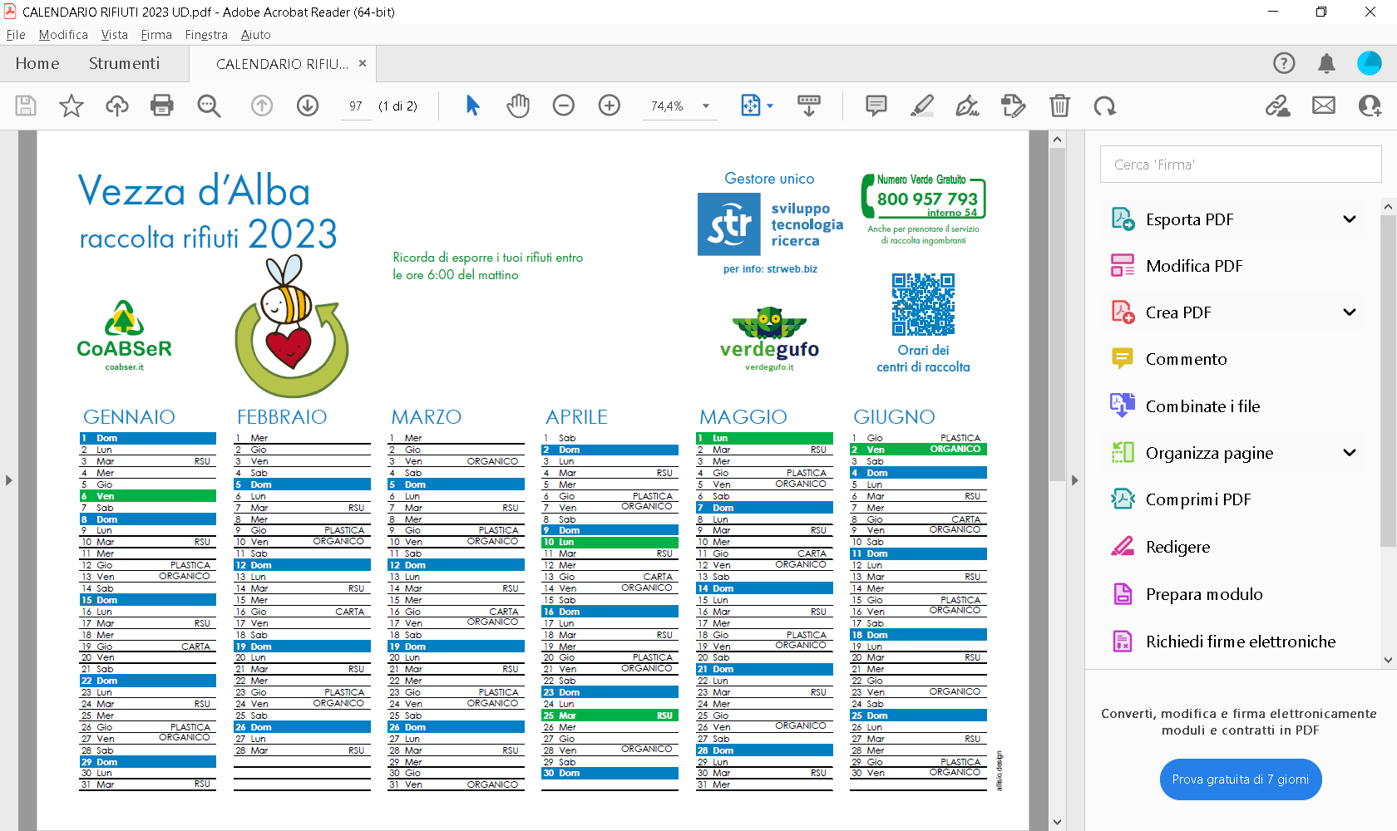
Task: Bookmark document with the star icon
Action: click(72, 106)
